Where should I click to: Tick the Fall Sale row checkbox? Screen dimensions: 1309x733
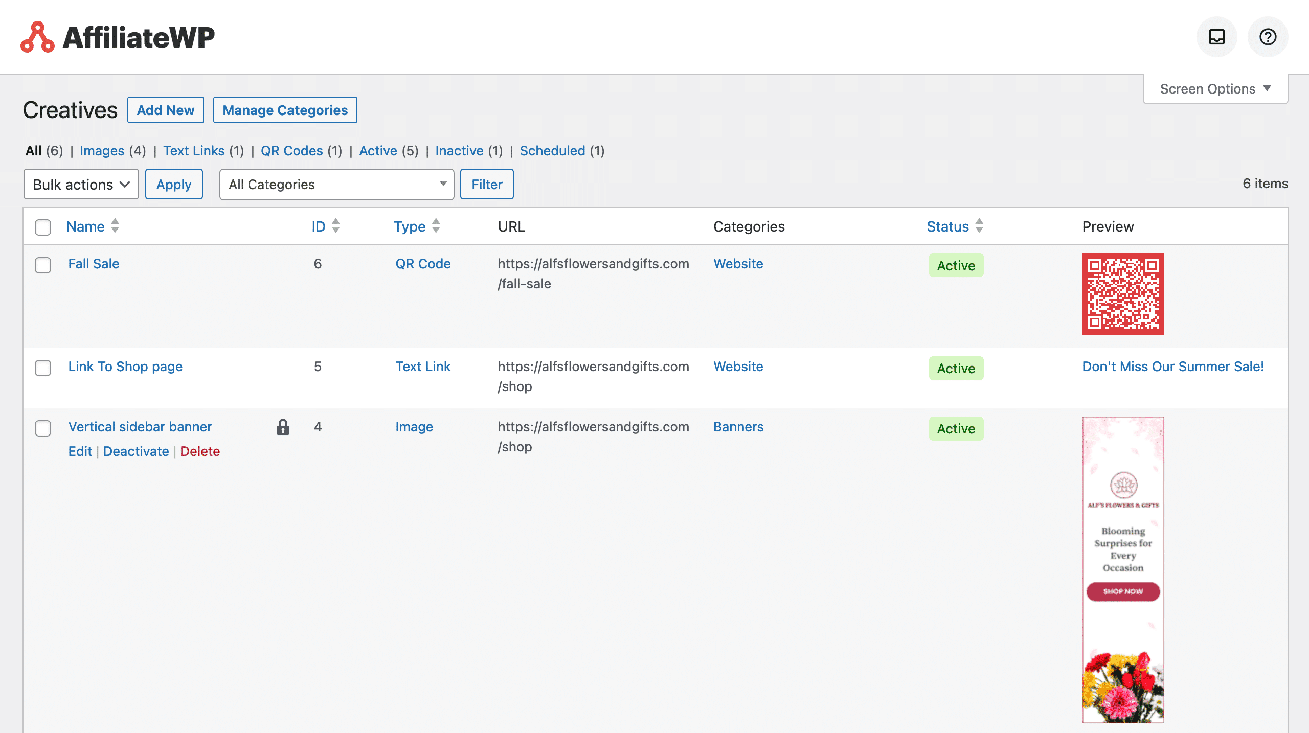tap(43, 265)
